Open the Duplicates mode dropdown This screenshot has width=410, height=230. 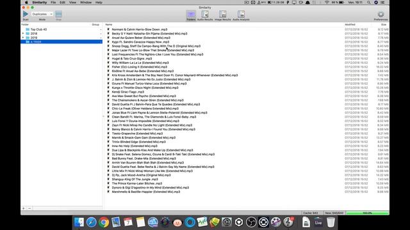coord(42,14)
